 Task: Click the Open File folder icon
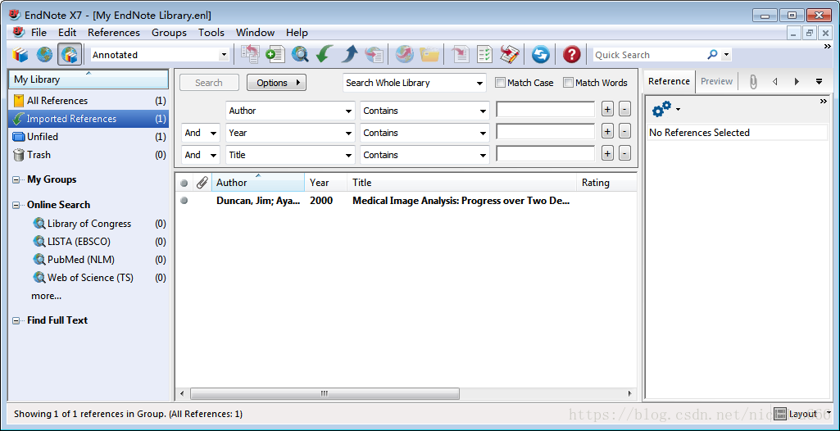[x=429, y=54]
